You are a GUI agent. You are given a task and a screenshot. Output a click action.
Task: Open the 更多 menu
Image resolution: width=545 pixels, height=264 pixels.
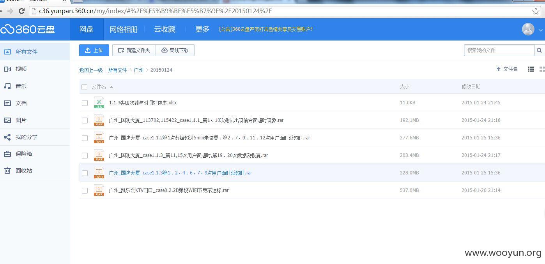pos(202,29)
